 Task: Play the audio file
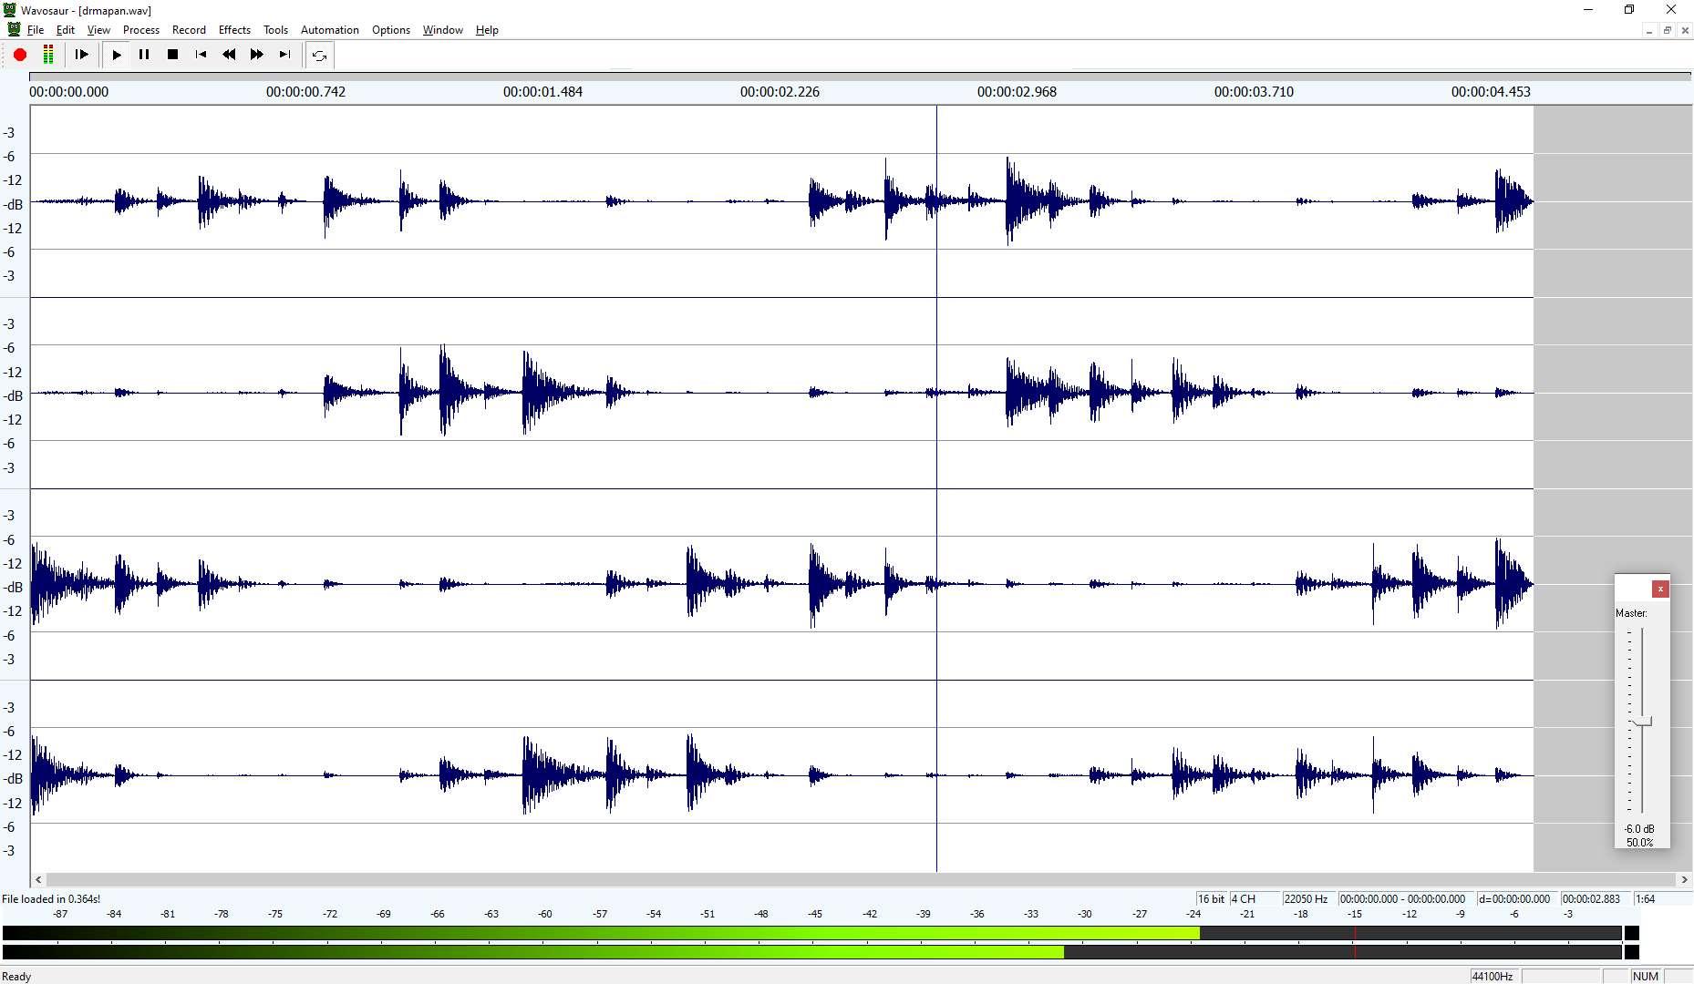117,55
